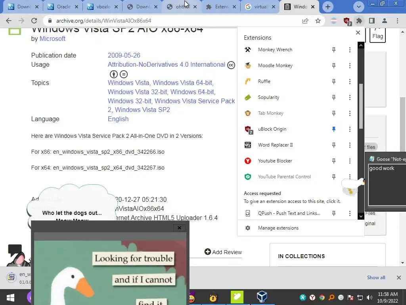406x305 pixels.
Task: Switch to the Extens tab
Action: click(x=221, y=7)
